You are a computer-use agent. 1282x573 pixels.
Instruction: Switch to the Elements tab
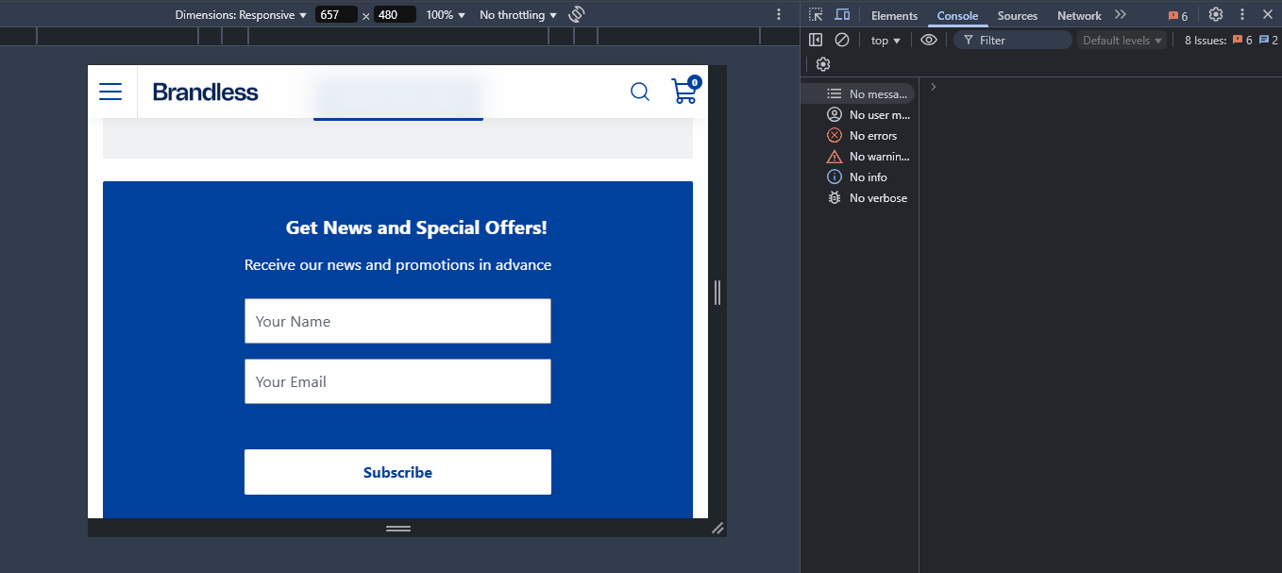pos(894,15)
